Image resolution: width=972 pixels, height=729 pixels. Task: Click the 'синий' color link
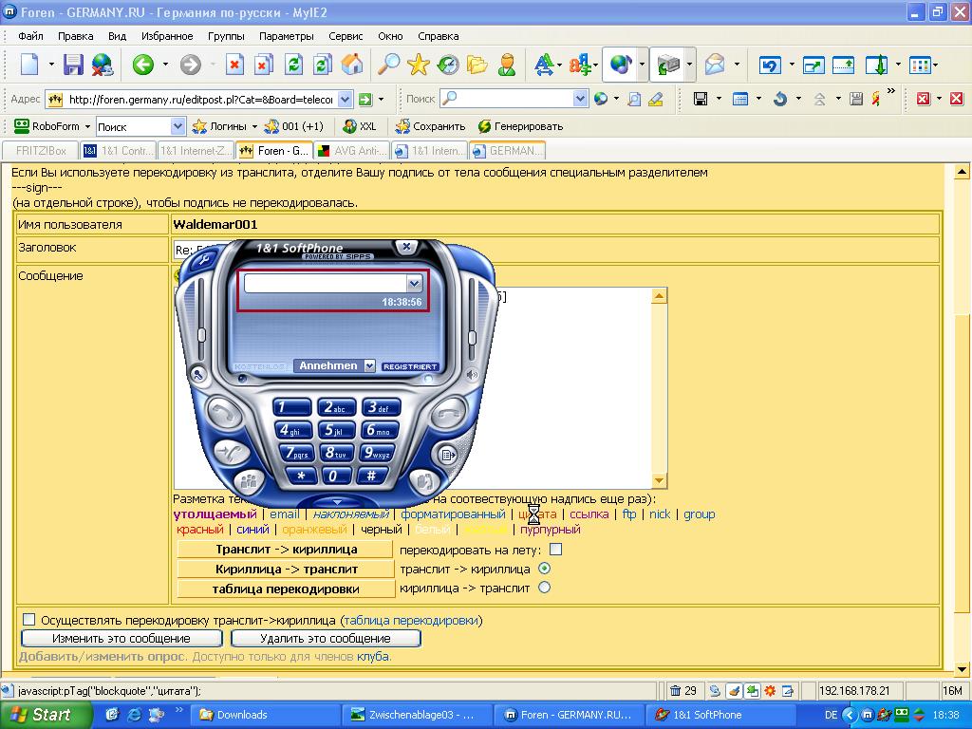point(252,530)
